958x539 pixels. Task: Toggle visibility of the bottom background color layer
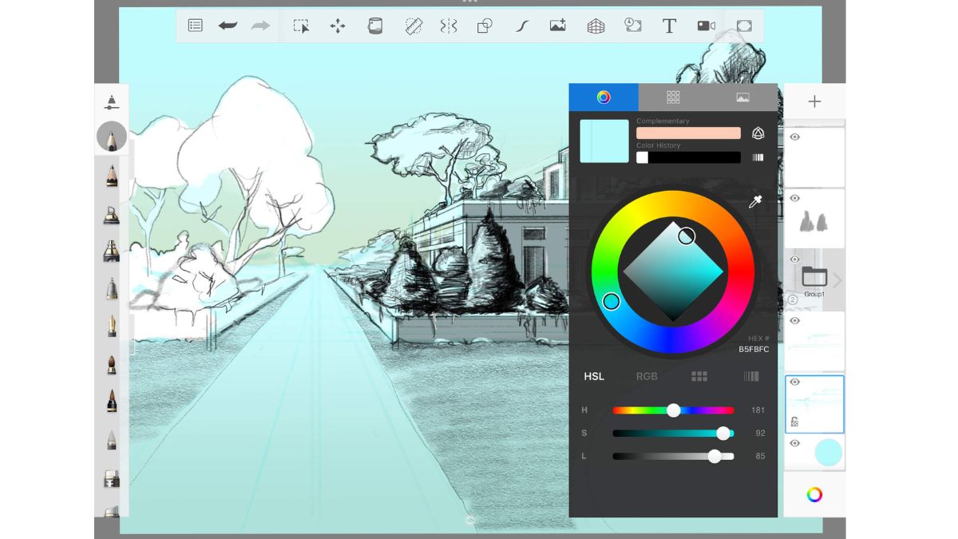[x=794, y=443]
